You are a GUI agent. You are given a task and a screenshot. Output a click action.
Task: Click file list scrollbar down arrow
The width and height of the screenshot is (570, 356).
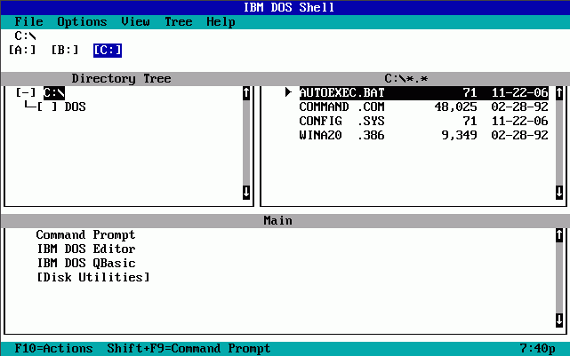click(x=558, y=192)
